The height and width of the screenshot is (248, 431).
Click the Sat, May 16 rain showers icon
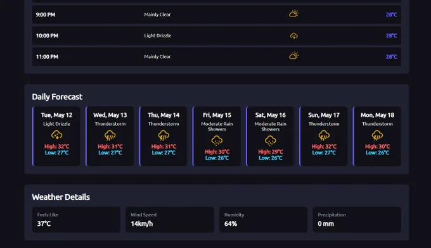(x=271, y=140)
